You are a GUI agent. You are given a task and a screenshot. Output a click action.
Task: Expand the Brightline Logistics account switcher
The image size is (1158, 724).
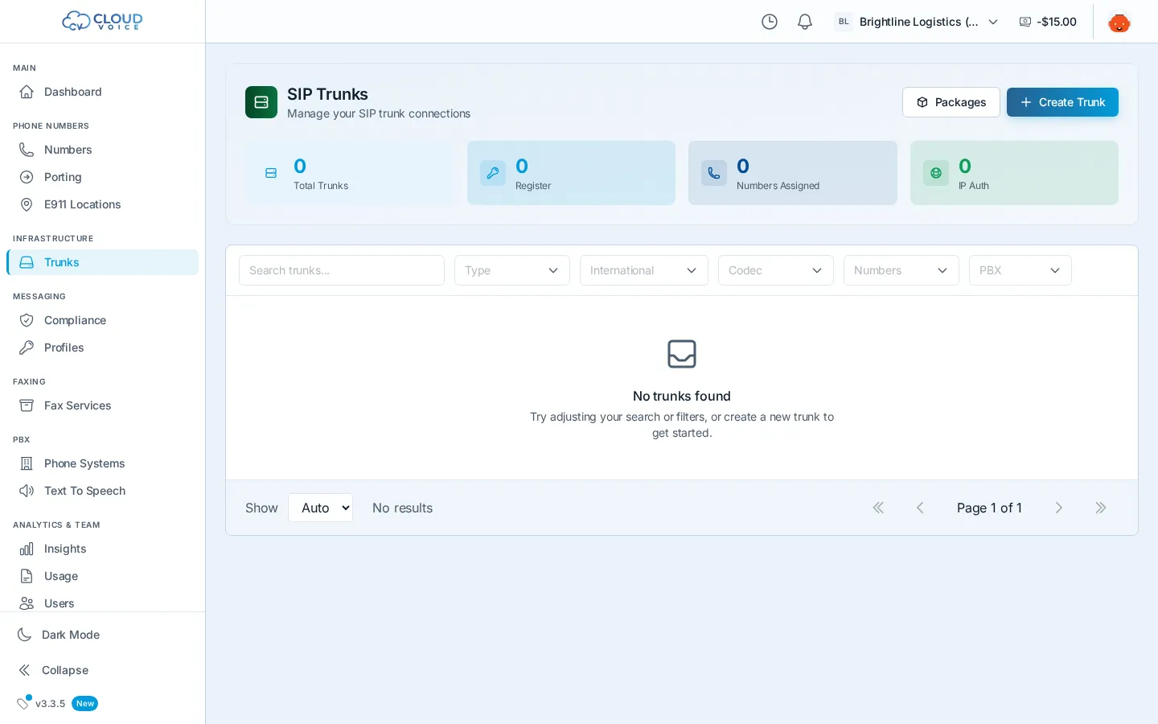917,22
